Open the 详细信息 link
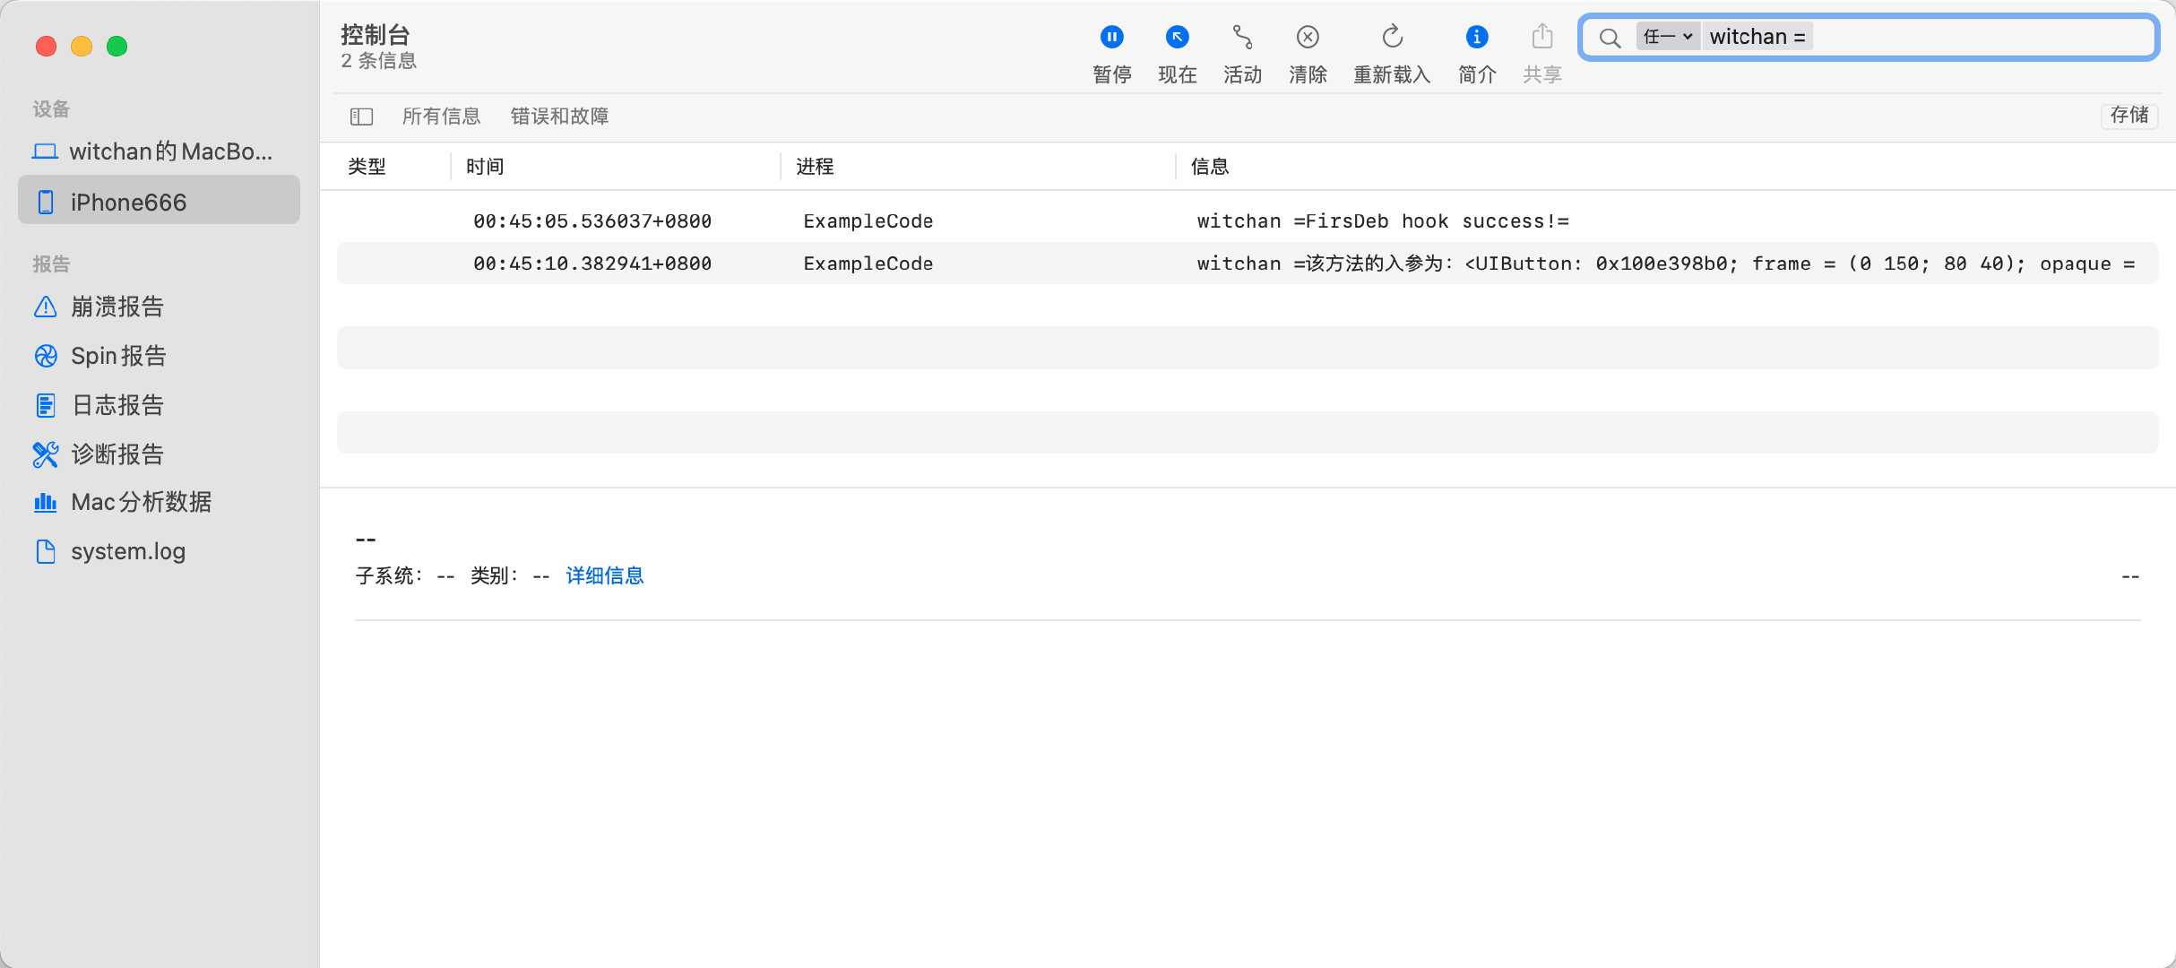 point(604,575)
